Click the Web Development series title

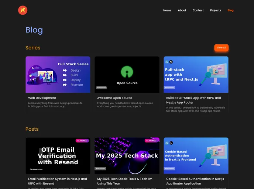tap(42, 98)
